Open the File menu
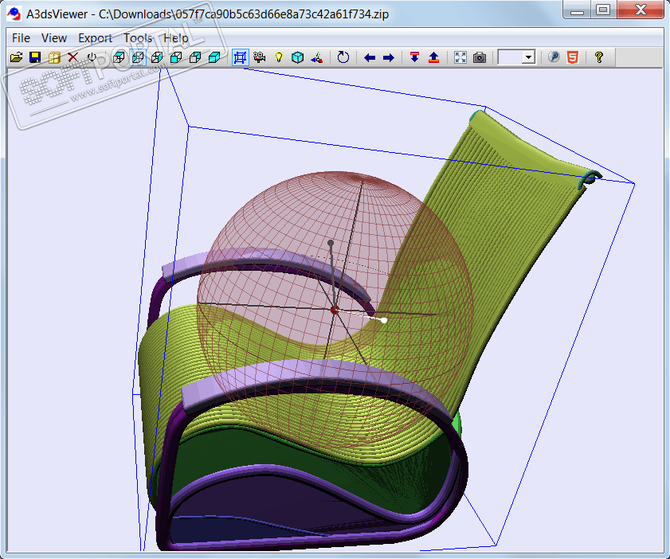Screen dimensions: 670x559 point(22,38)
